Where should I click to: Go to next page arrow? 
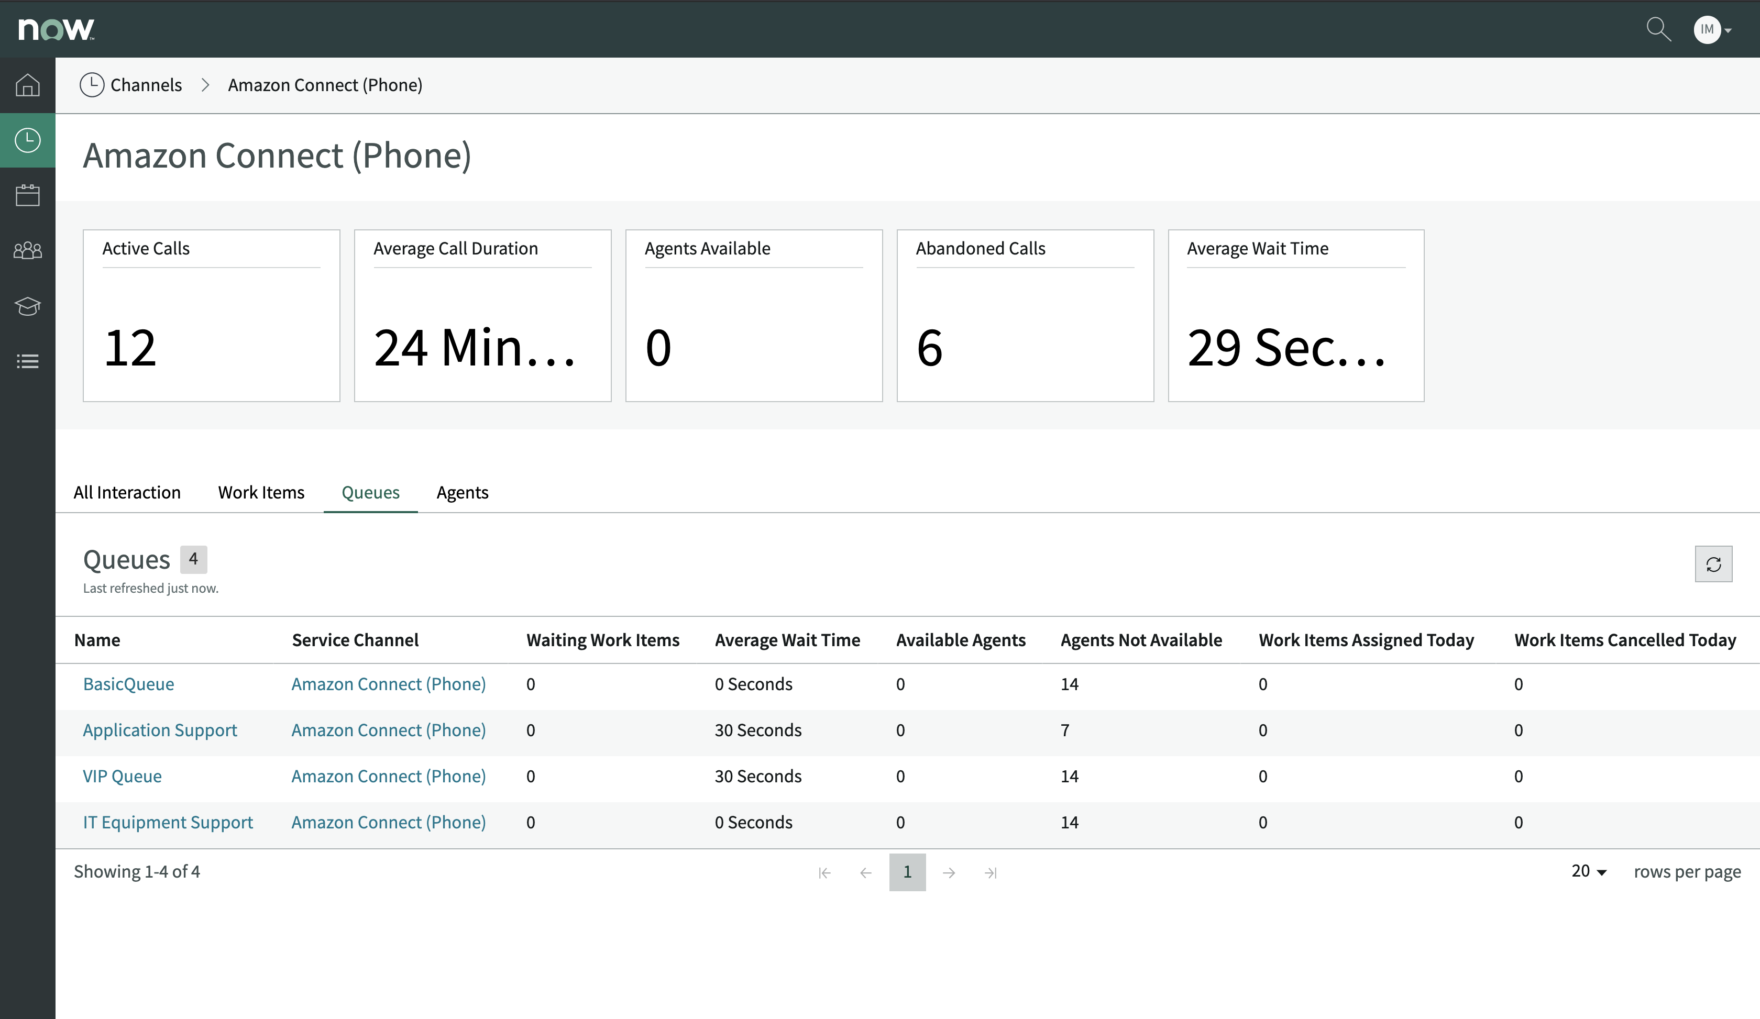pos(949,872)
